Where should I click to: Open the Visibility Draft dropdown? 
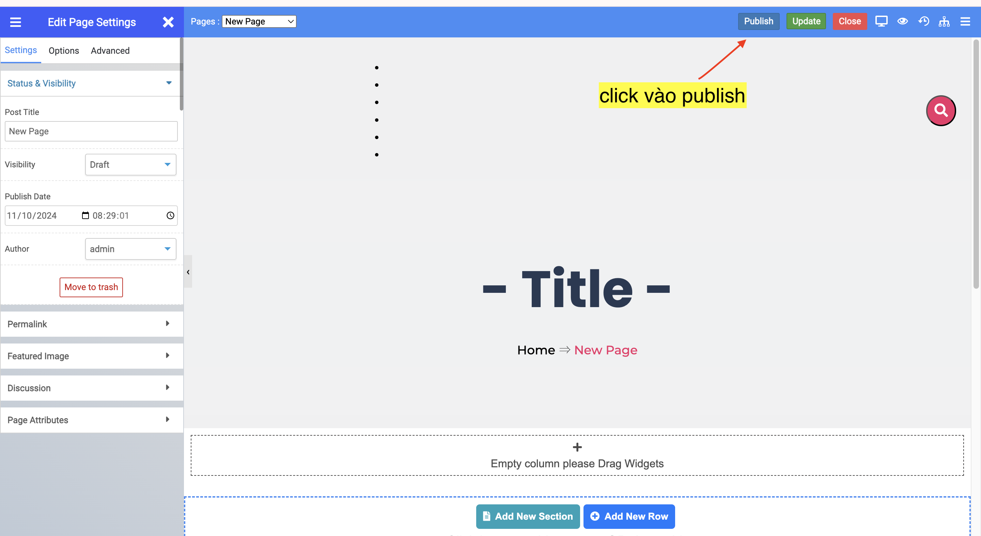pyautogui.click(x=131, y=164)
